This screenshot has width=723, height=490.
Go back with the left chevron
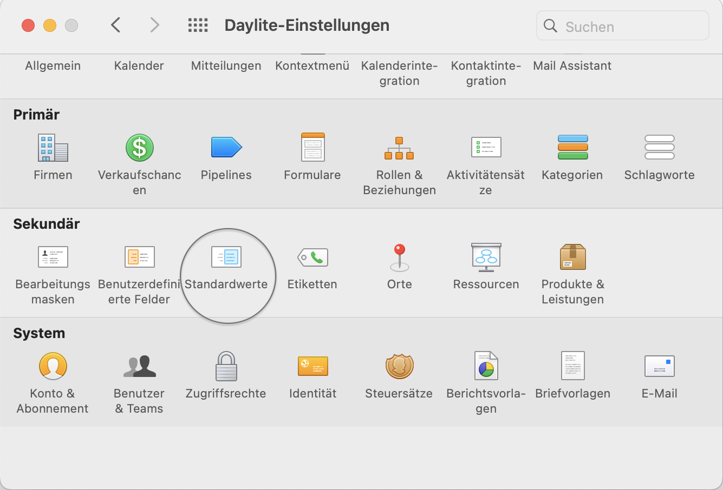tap(115, 25)
